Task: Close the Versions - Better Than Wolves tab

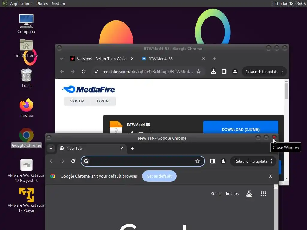Action: point(132,59)
